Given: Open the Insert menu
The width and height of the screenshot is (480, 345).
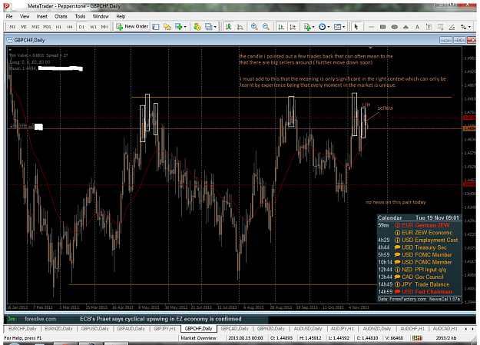Looking at the screenshot, I should pos(42,17).
